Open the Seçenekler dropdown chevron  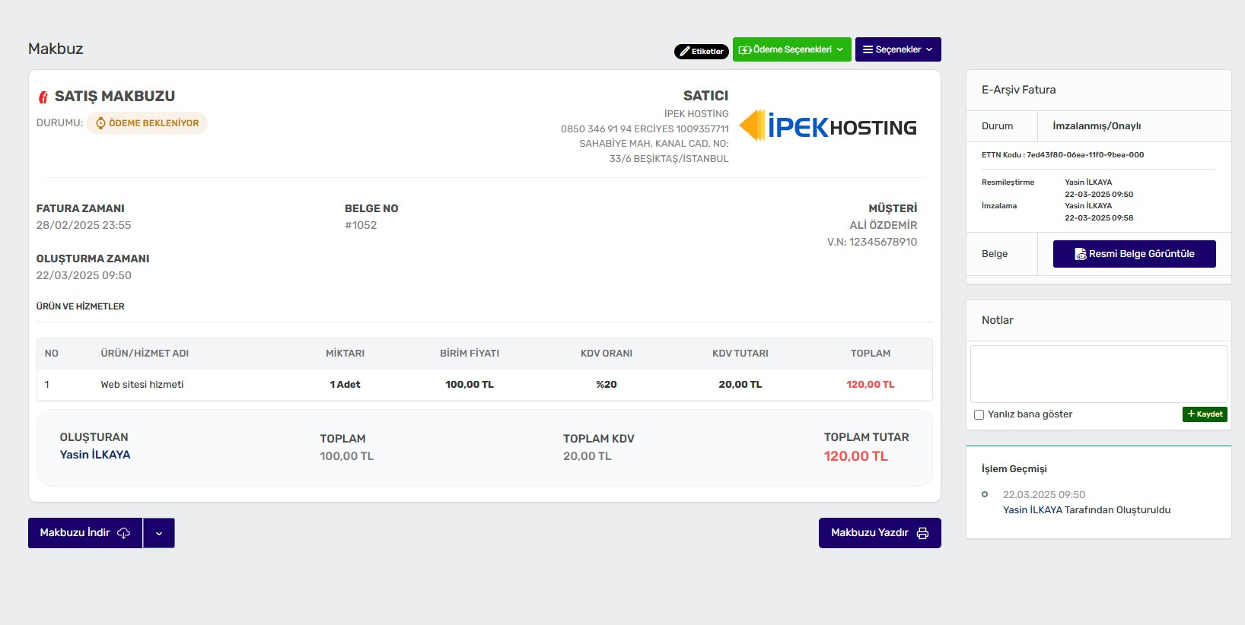tap(929, 49)
